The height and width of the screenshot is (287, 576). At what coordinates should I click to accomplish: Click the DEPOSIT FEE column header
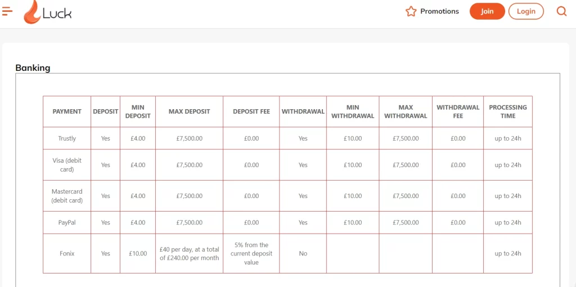251,112
